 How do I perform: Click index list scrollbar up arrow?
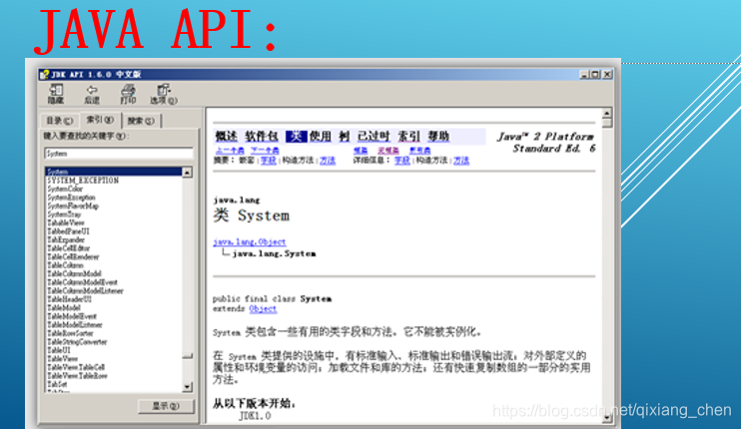pyautogui.click(x=187, y=173)
